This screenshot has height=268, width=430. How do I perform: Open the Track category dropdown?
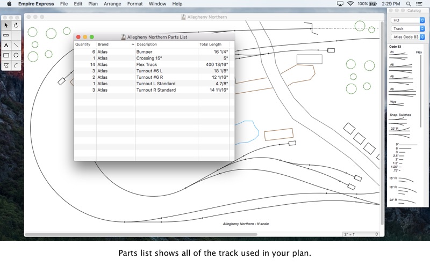407,28
